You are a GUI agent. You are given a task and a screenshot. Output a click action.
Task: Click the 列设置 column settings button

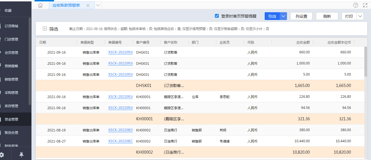pyautogui.click(x=301, y=16)
